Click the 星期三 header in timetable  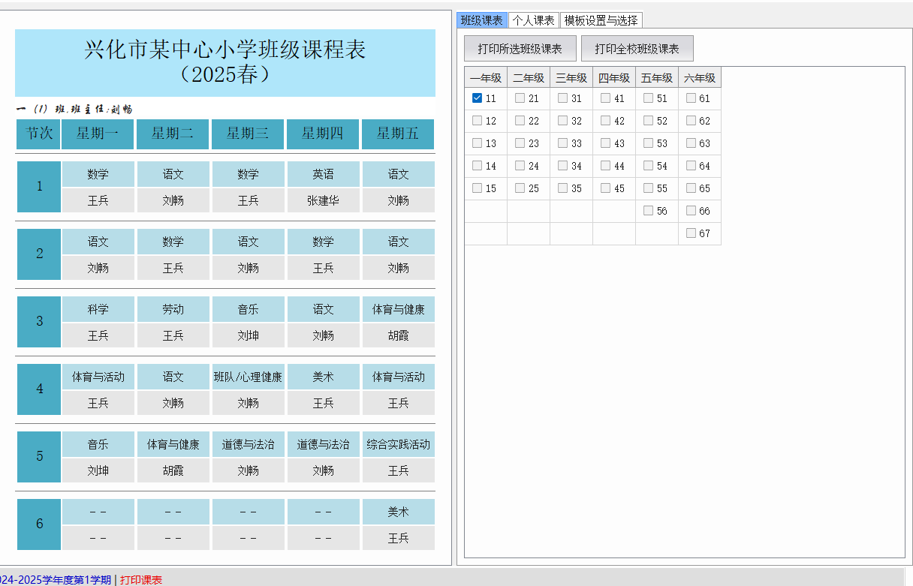click(x=248, y=134)
